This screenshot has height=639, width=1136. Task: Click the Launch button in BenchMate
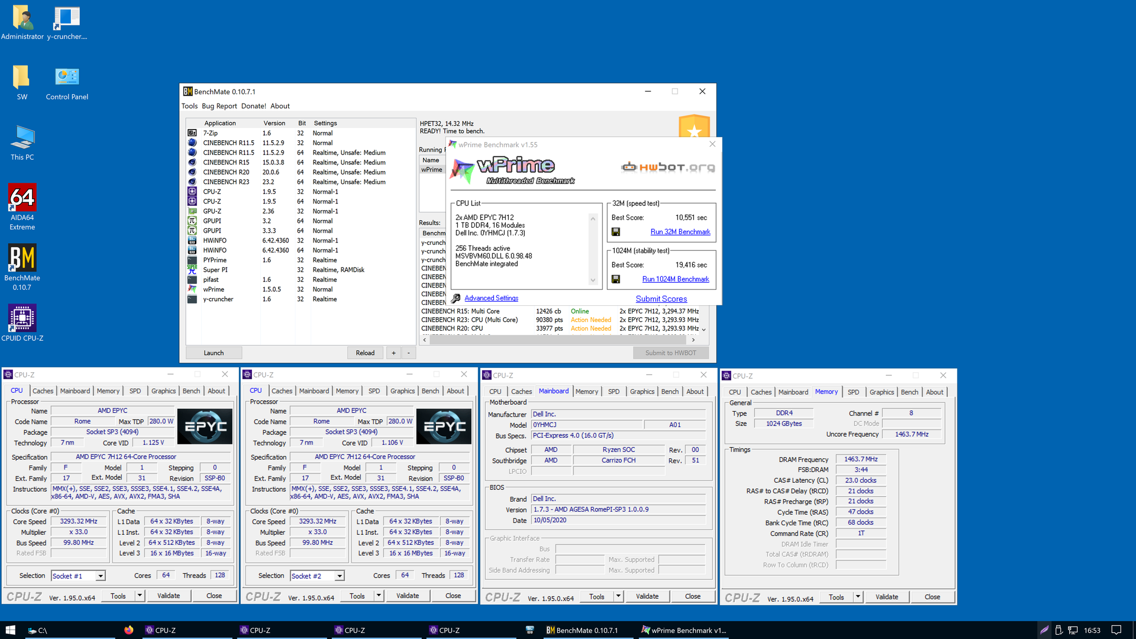[214, 353]
